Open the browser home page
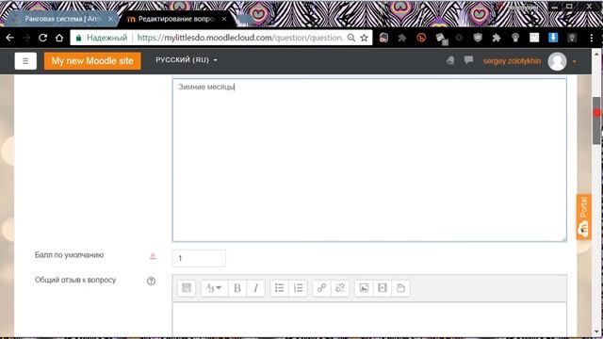Viewport: 603px width, 339px height. (59, 38)
